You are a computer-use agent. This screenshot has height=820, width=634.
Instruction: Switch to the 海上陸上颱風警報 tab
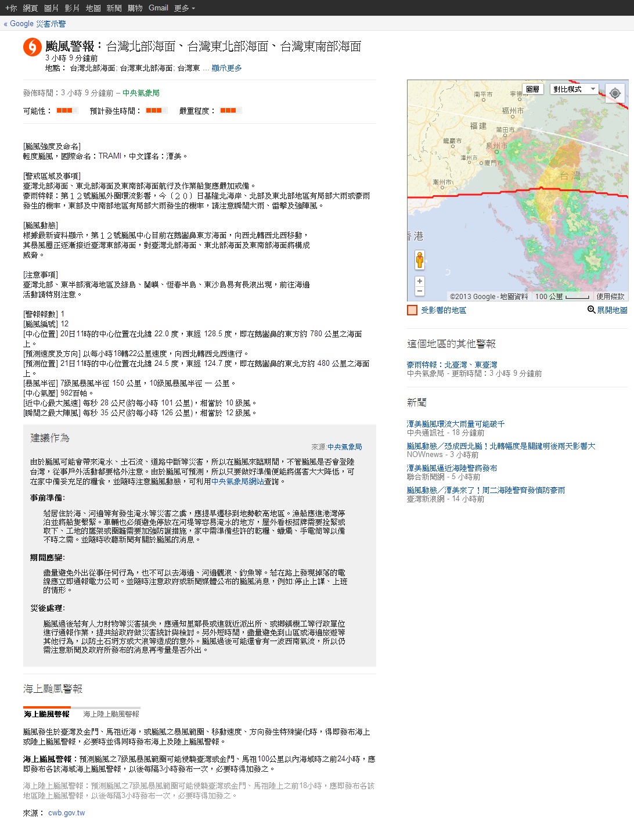(x=111, y=714)
